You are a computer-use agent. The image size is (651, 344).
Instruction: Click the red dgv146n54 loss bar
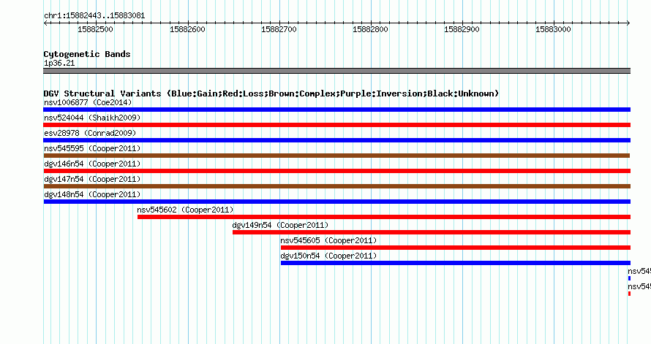coord(336,171)
